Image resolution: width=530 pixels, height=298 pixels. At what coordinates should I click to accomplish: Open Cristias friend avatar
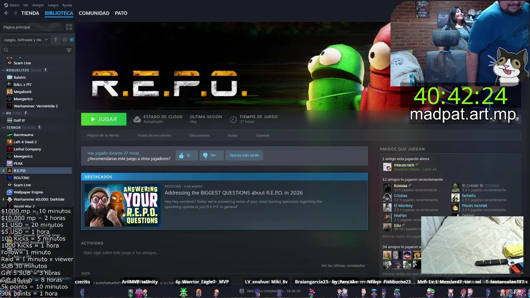coord(387,197)
